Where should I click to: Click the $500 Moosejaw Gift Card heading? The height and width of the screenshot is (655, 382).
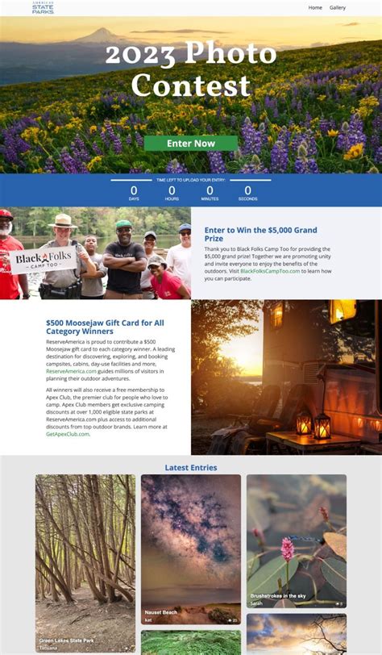coord(105,327)
